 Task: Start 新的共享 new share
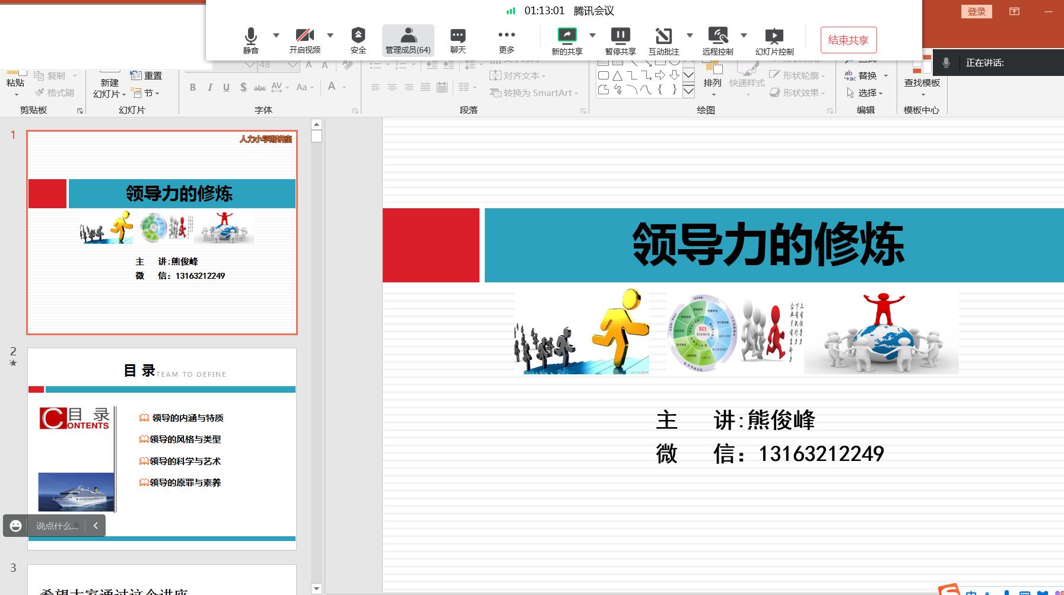click(x=567, y=40)
